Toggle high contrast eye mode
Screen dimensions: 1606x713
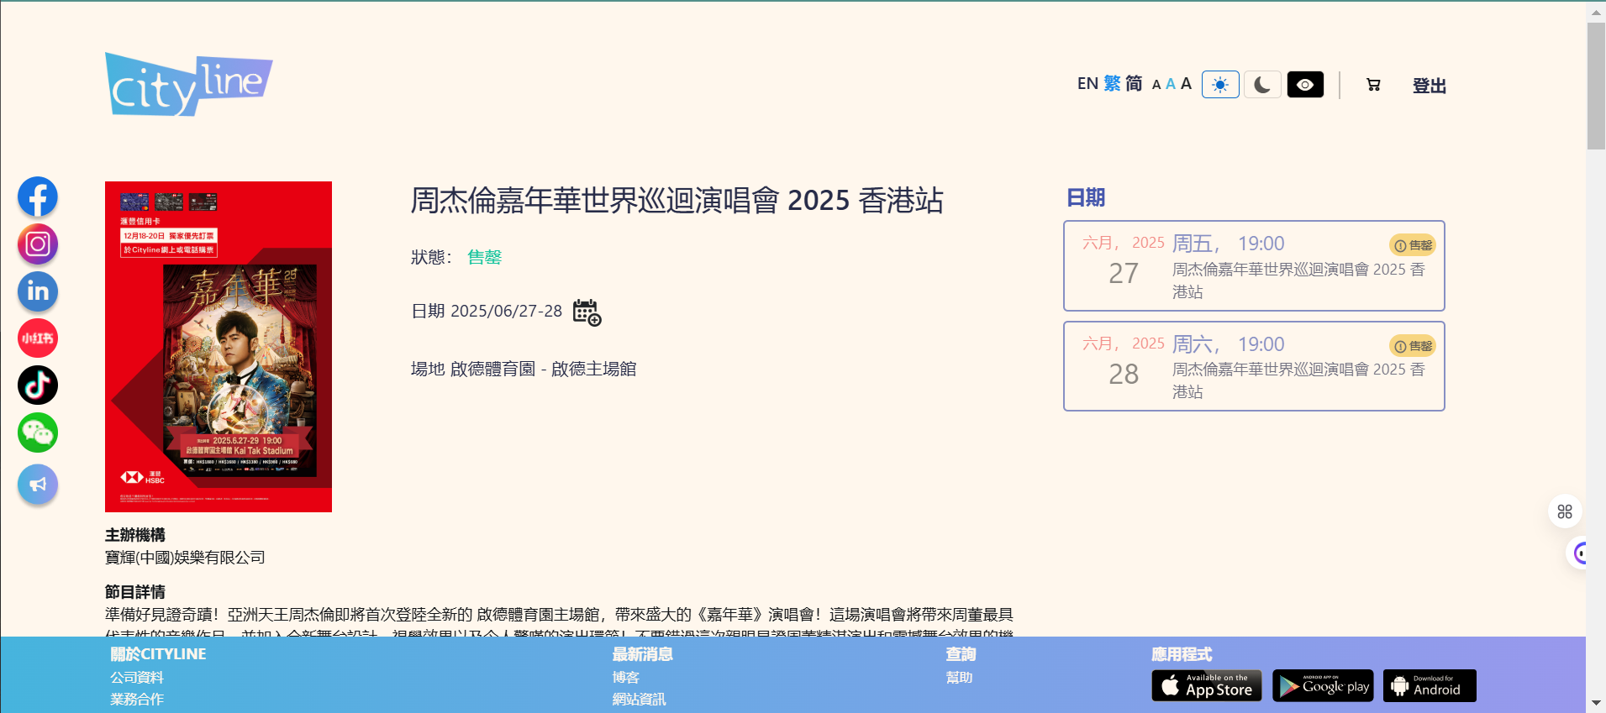(x=1305, y=85)
